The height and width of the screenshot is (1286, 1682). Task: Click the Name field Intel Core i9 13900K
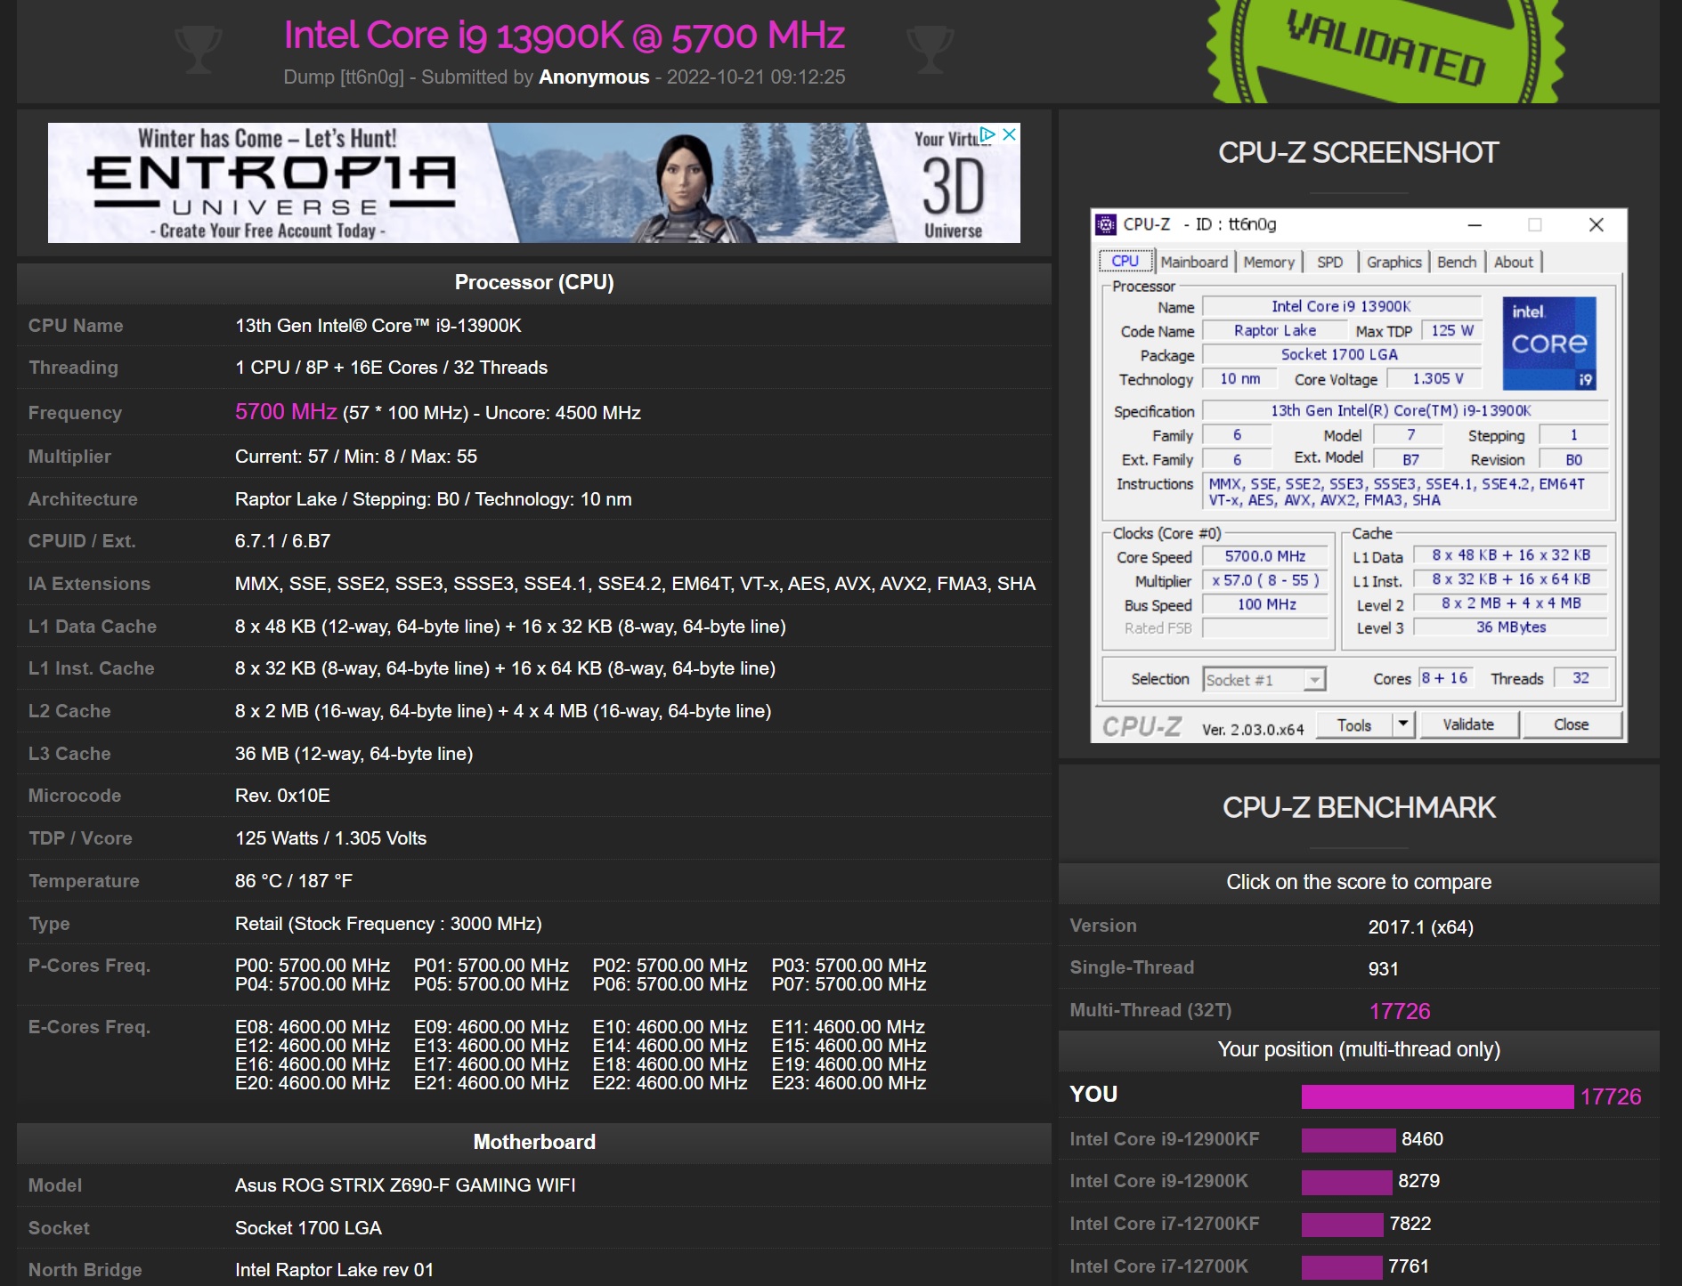tap(1341, 306)
